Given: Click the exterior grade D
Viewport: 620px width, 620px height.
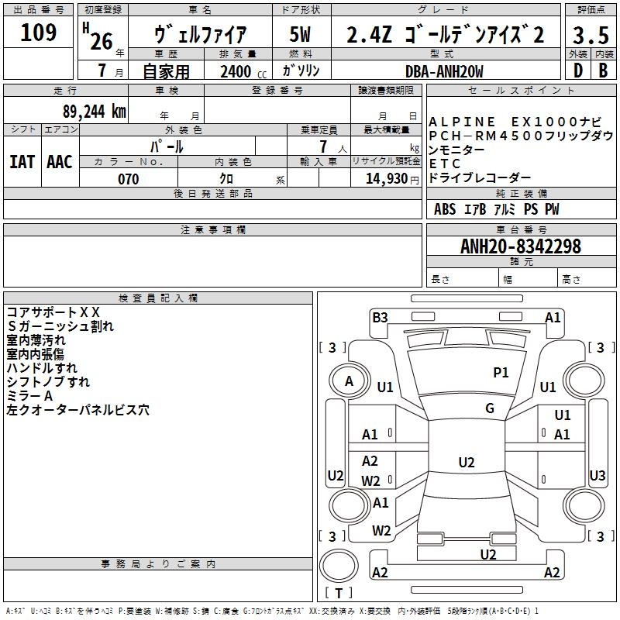Looking at the screenshot, I should (578, 71).
